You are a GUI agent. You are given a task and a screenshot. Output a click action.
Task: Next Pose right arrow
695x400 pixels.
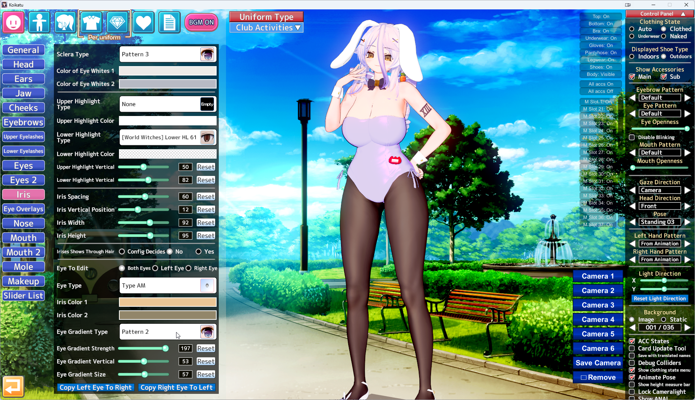point(687,222)
